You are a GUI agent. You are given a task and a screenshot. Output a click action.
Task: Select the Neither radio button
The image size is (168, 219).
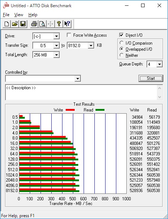tap(121, 55)
